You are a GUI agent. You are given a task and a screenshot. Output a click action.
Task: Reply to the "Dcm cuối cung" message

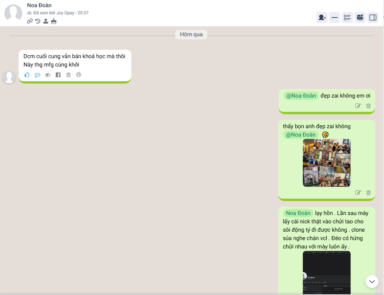[37, 75]
